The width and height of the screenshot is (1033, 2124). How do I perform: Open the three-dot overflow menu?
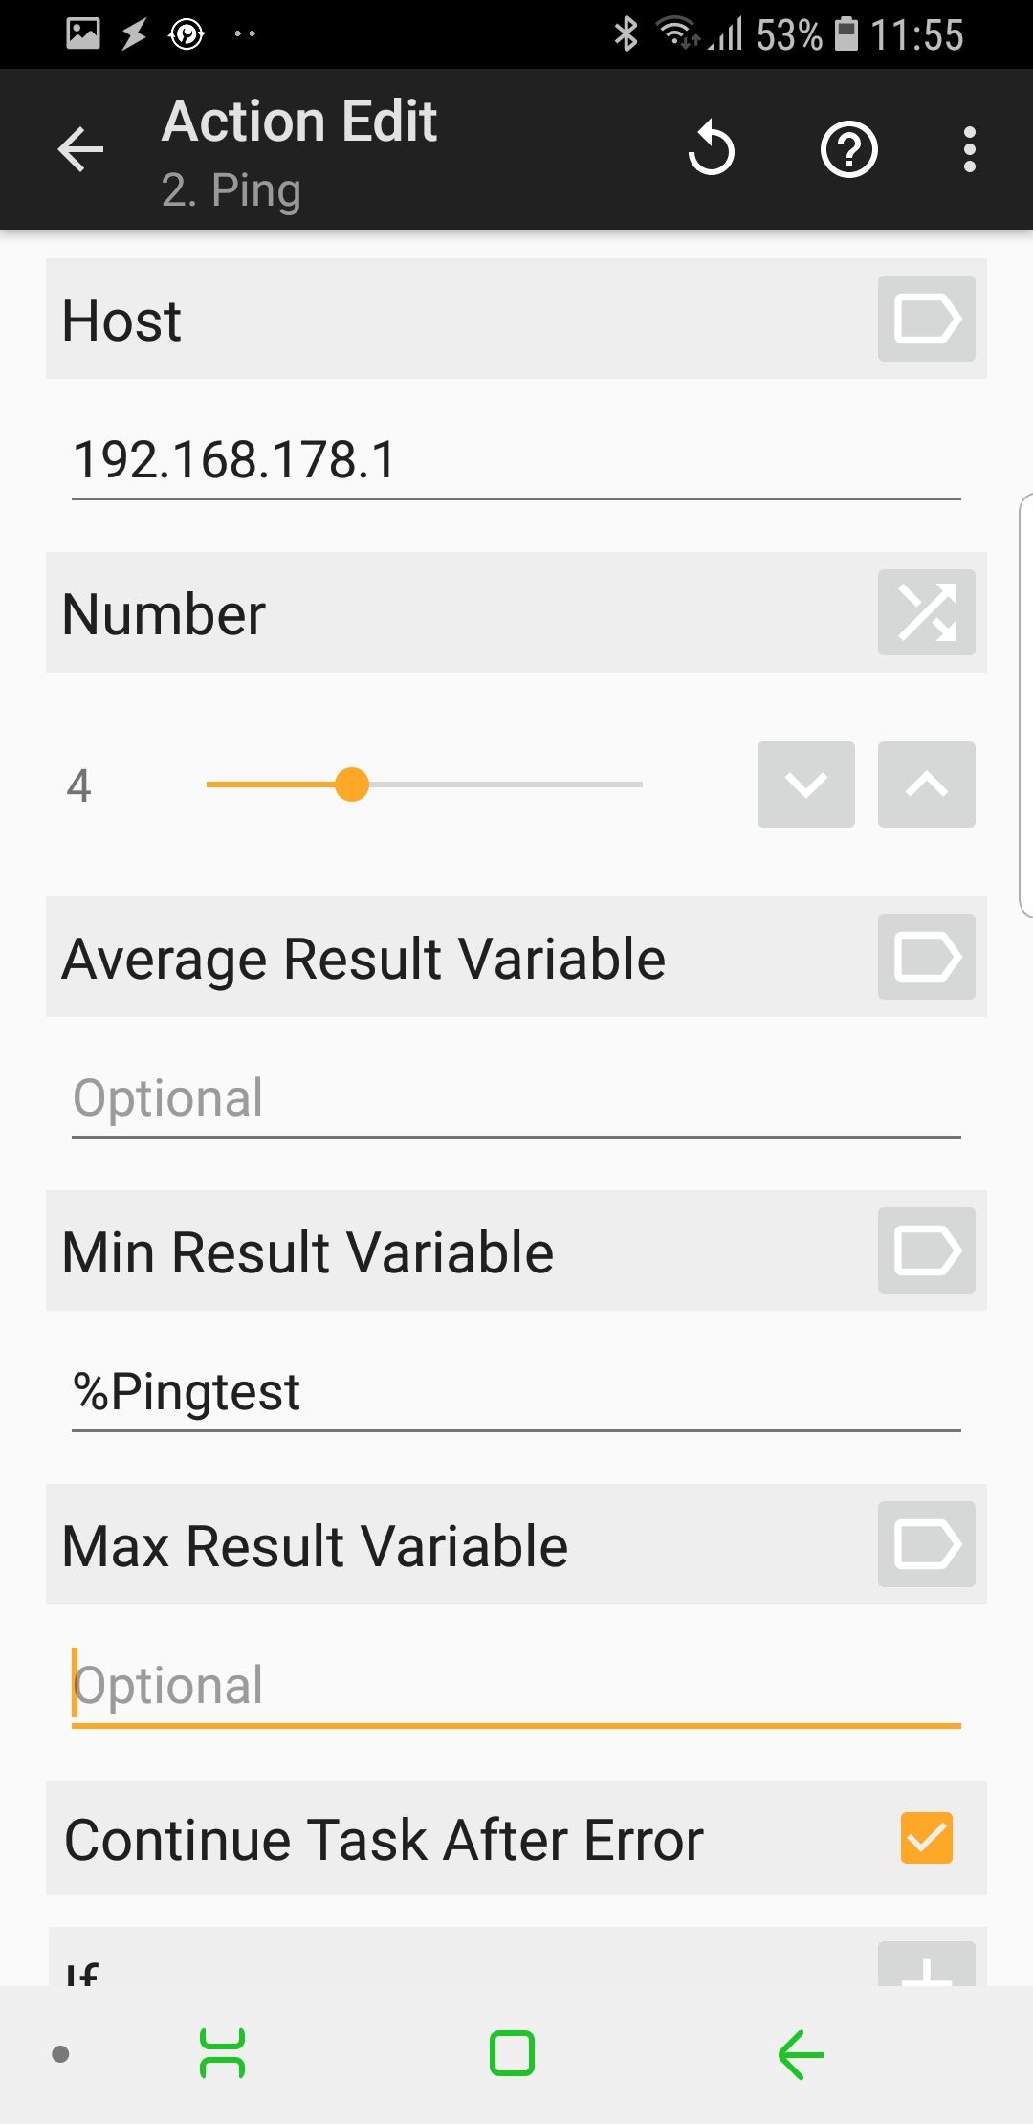click(970, 149)
